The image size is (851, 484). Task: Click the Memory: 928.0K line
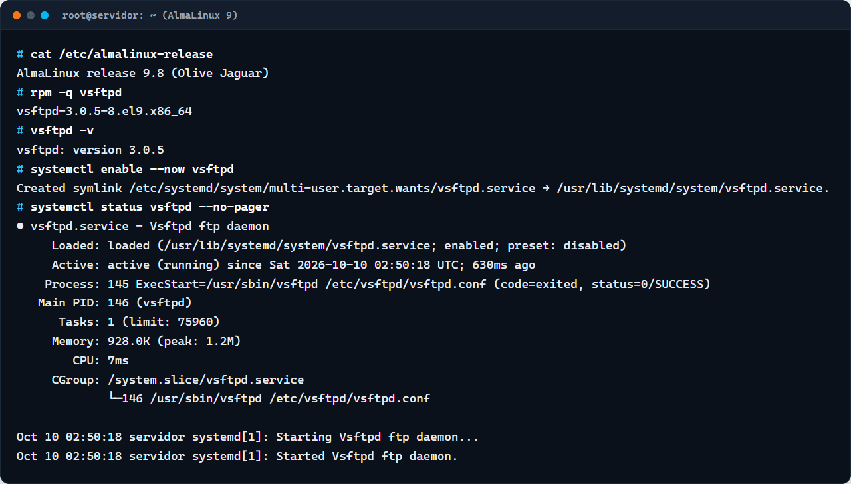click(x=146, y=341)
